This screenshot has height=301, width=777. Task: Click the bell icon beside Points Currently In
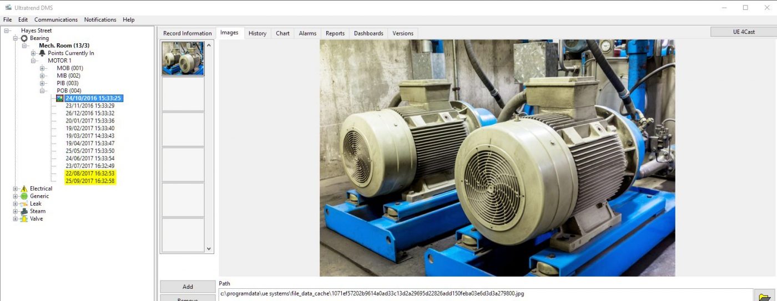point(42,53)
